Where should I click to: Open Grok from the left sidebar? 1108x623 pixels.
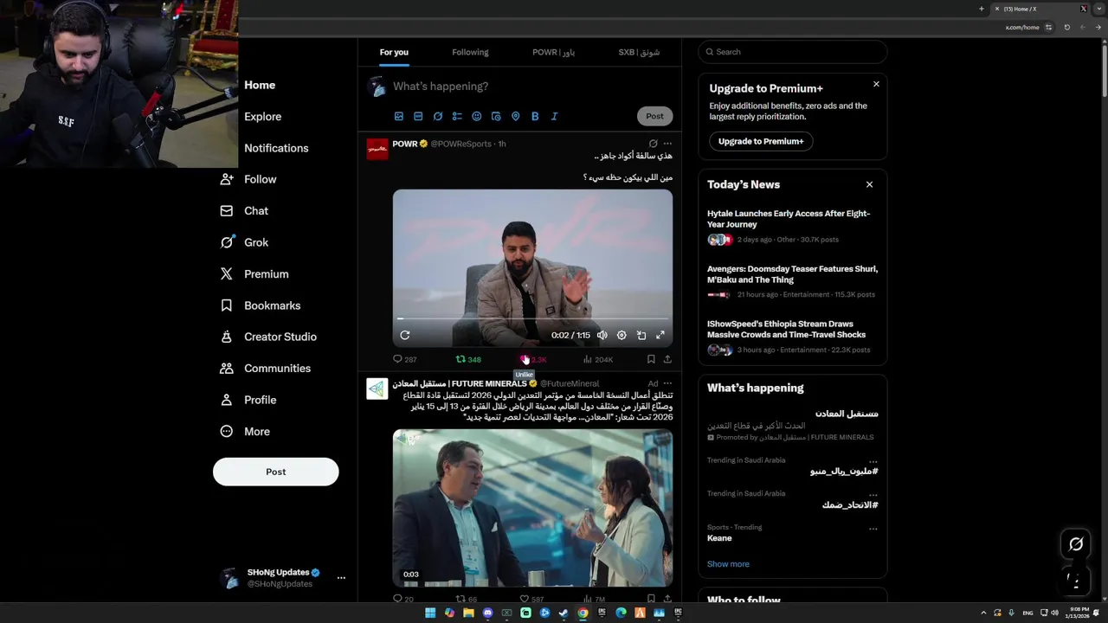click(244, 242)
